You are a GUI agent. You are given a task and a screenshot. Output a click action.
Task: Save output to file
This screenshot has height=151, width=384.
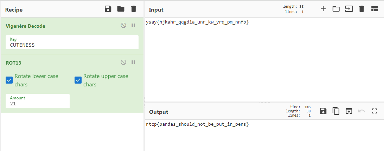pos(323,111)
